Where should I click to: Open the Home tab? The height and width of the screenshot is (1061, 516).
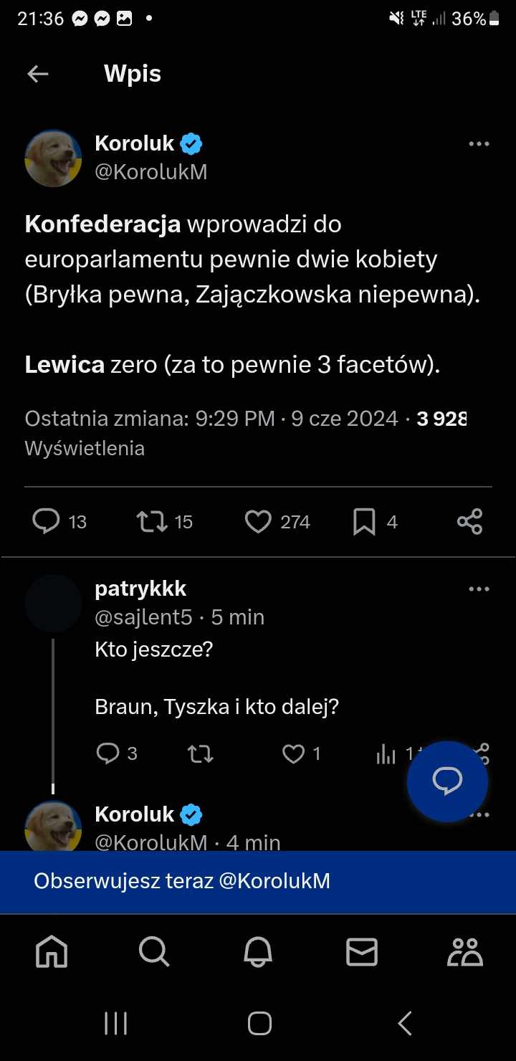pyautogui.click(x=52, y=953)
